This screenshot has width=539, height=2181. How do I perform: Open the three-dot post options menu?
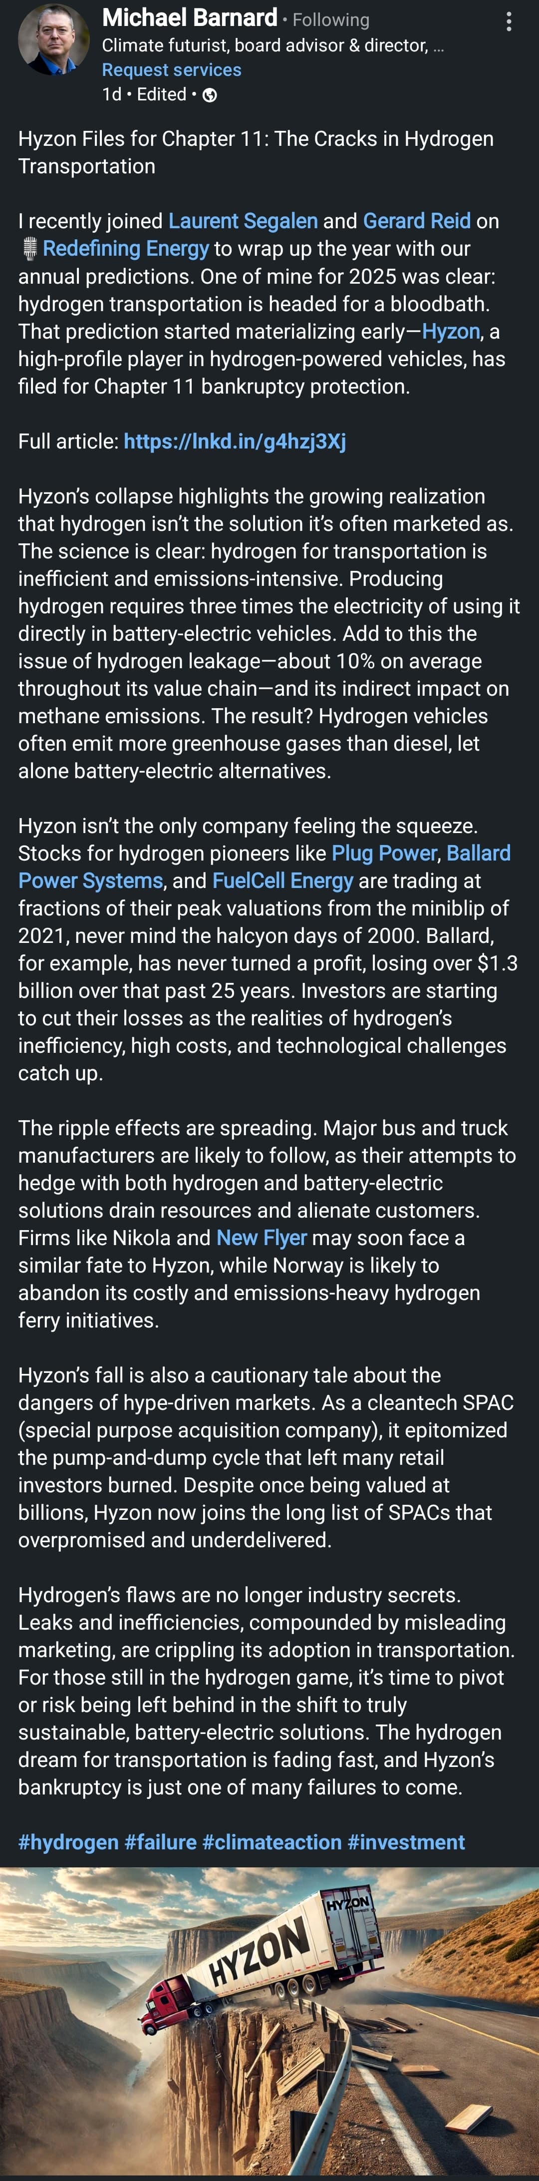509,21
